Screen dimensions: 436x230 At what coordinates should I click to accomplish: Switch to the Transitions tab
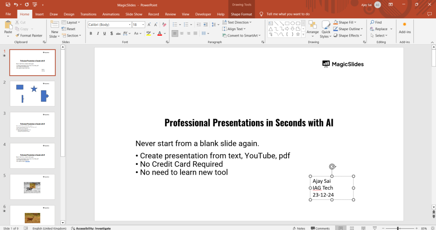coord(88,14)
